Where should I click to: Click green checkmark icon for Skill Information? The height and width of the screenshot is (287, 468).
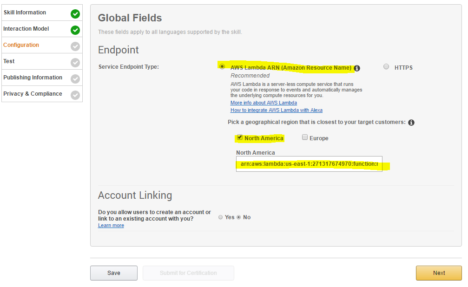tap(75, 14)
